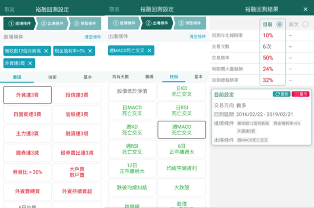
Task: Clear entry conditions with 清空條件
Action: point(93,37)
